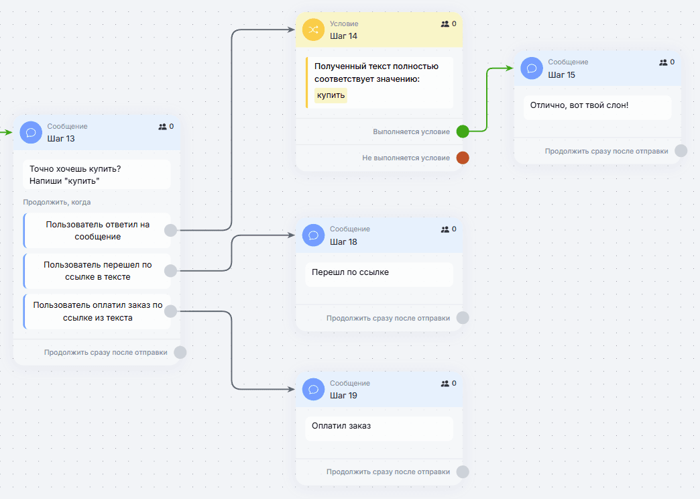Click the users counter icon on Шаг 18
700x499 pixels.
pos(445,229)
